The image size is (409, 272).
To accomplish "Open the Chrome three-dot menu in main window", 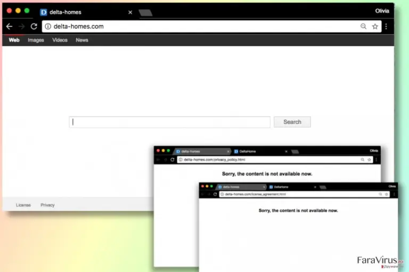I will pyautogui.click(x=386, y=26).
